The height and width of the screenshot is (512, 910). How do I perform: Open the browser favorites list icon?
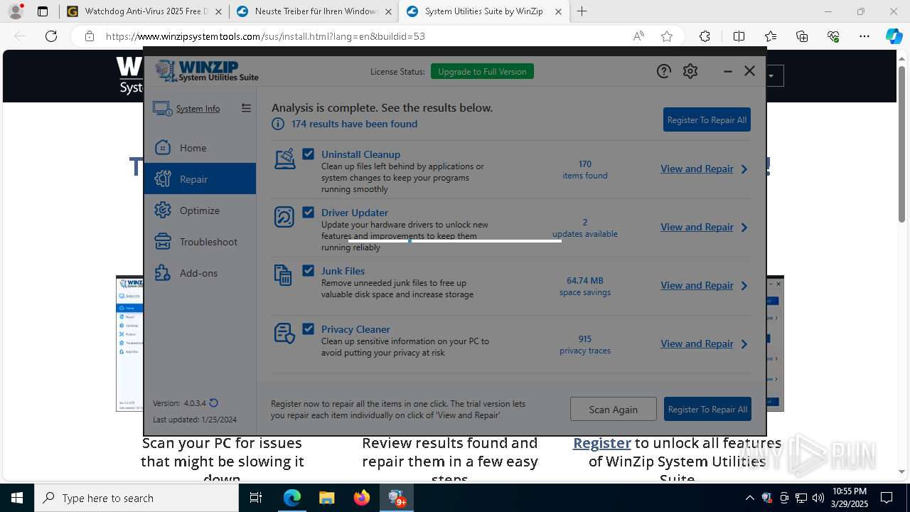point(771,36)
